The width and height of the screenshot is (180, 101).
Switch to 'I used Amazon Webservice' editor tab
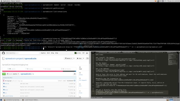click(x=150, y=52)
